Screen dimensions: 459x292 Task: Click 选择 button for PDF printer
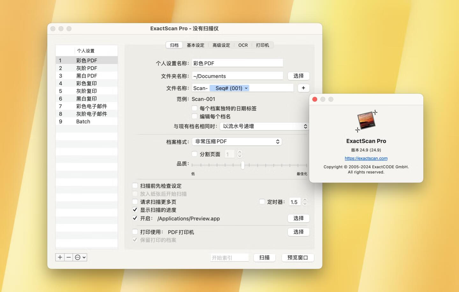coord(299,232)
